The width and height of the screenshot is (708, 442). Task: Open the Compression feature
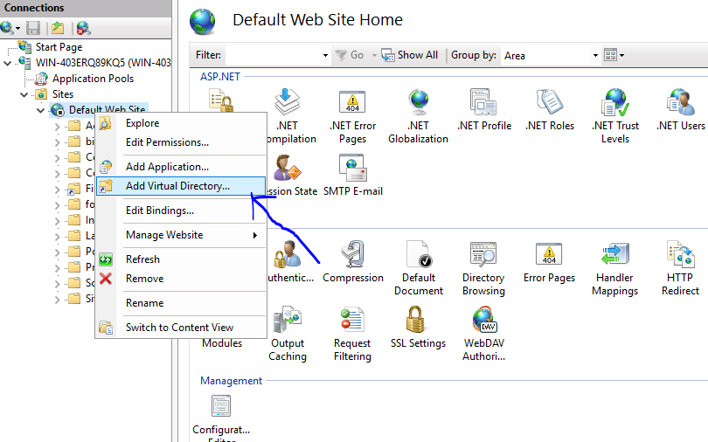tap(352, 262)
